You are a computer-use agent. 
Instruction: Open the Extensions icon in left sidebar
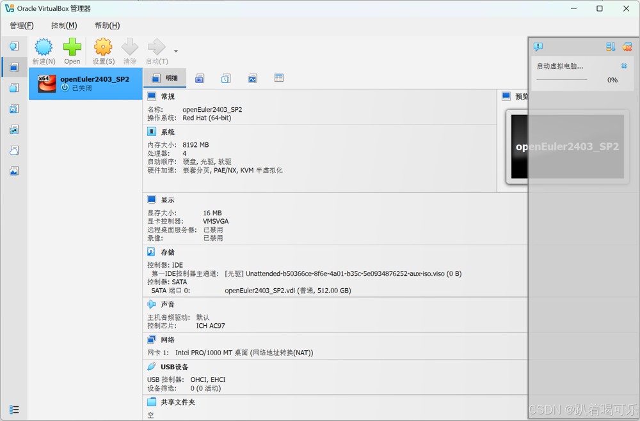pyautogui.click(x=14, y=88)
